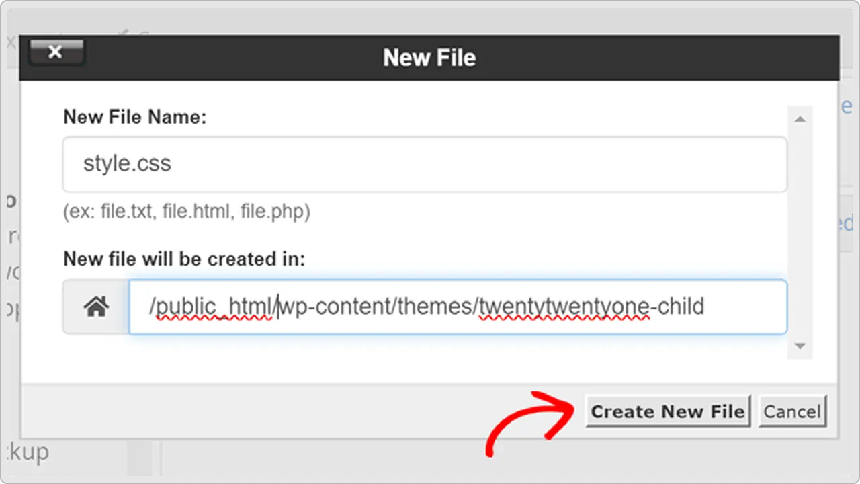Click the "-child" suffix in destination path

(x=677, y=307)
